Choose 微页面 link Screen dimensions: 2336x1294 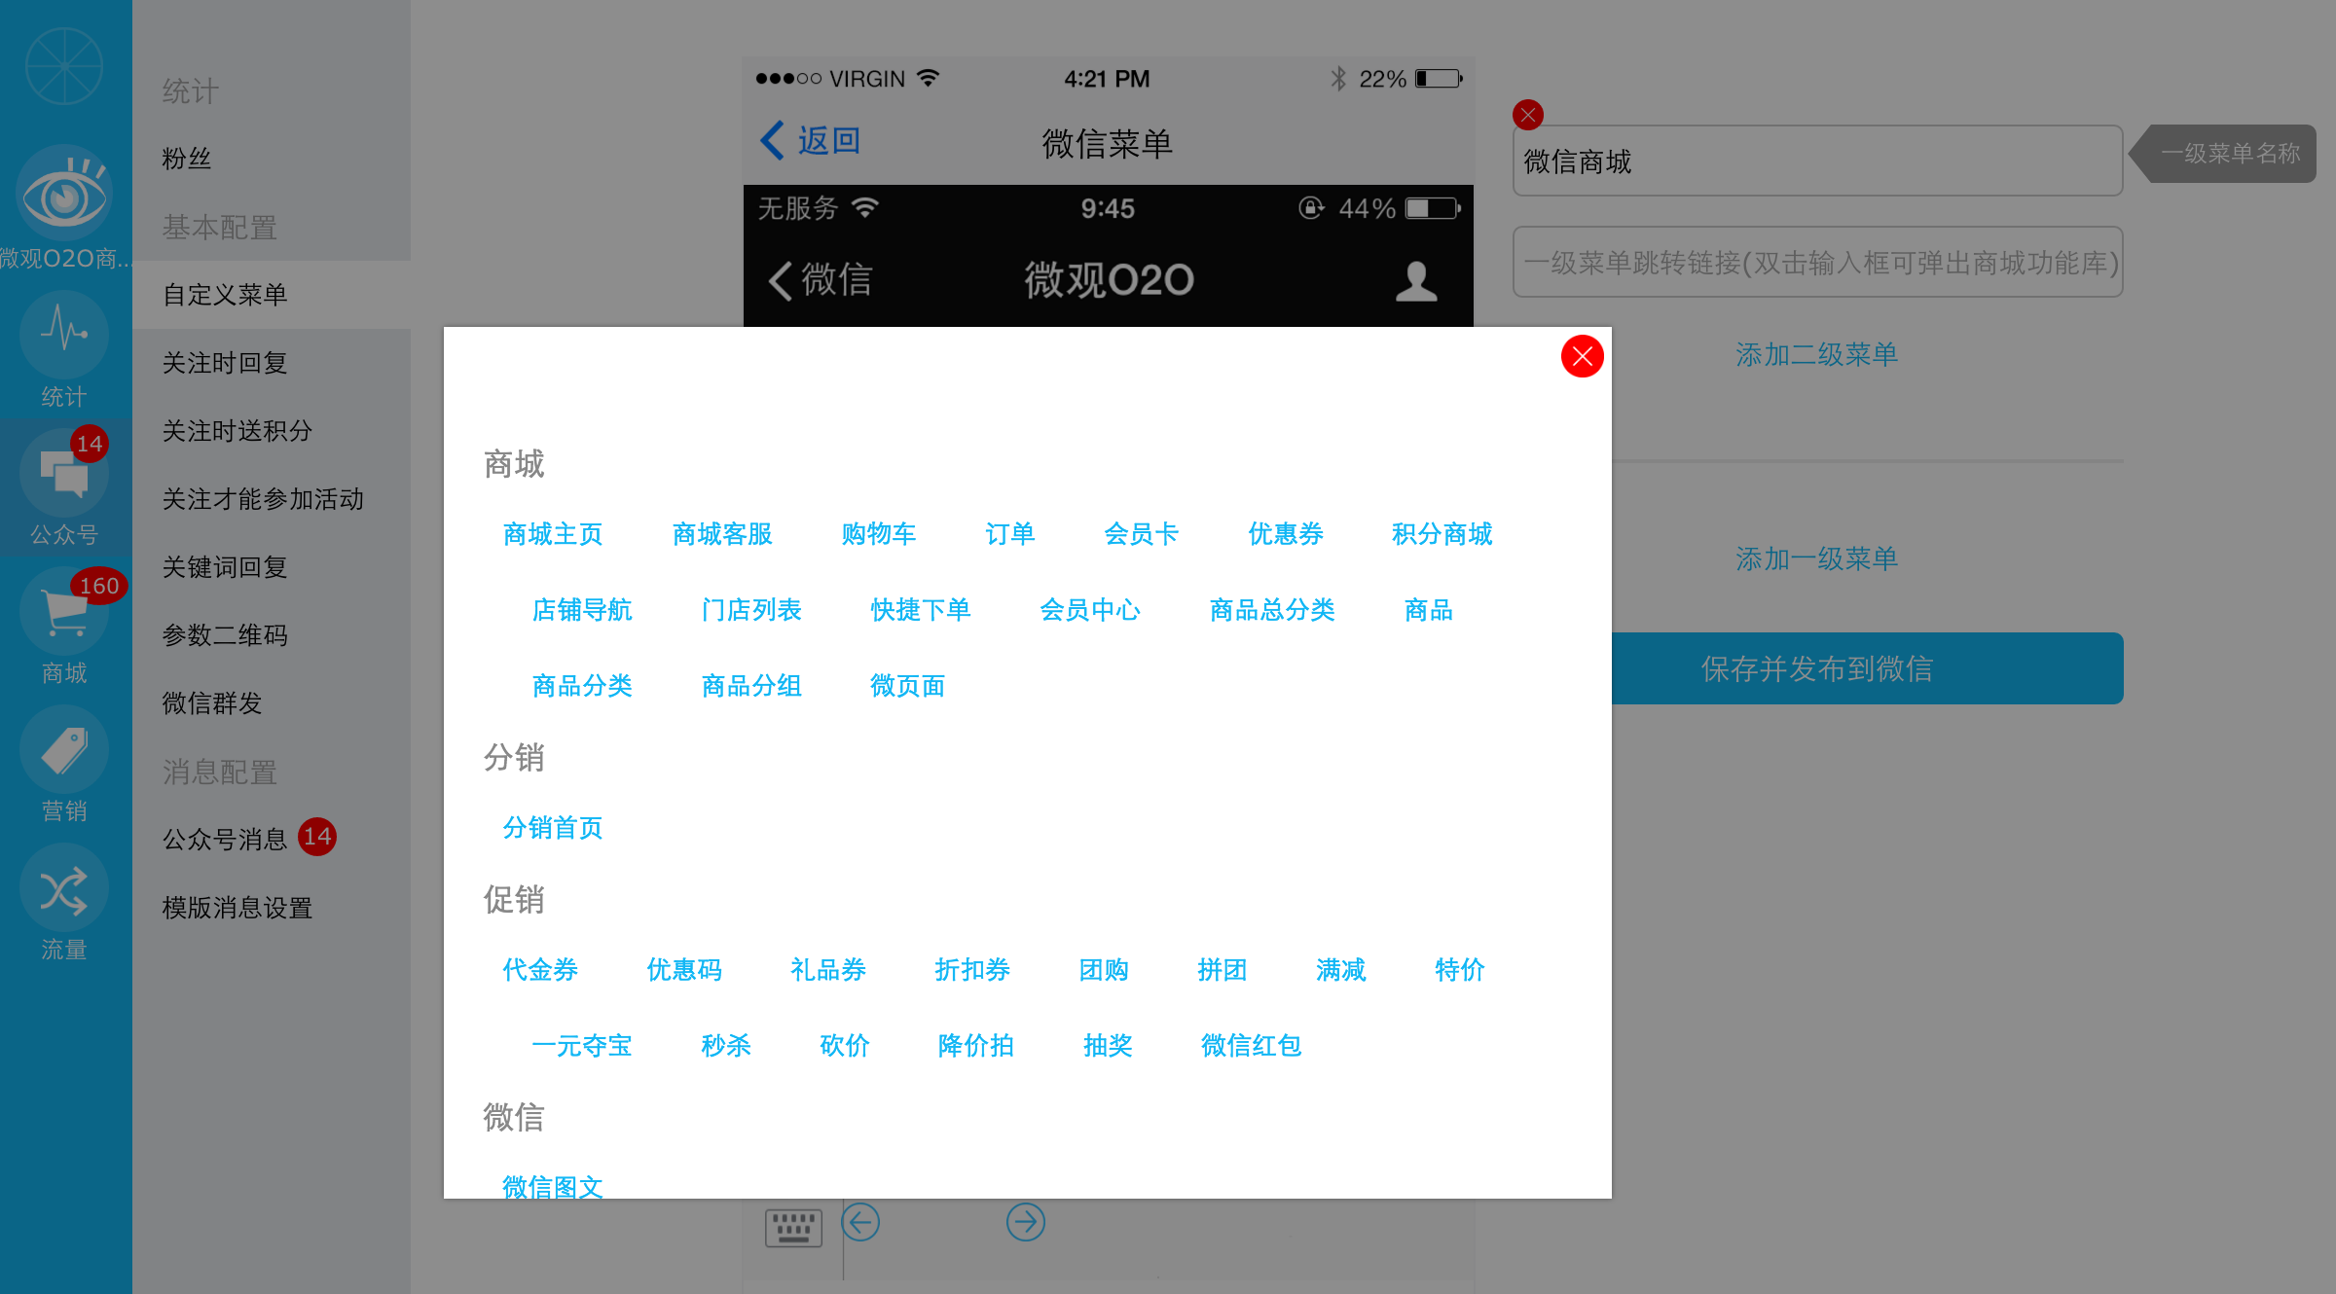(908, 686)
